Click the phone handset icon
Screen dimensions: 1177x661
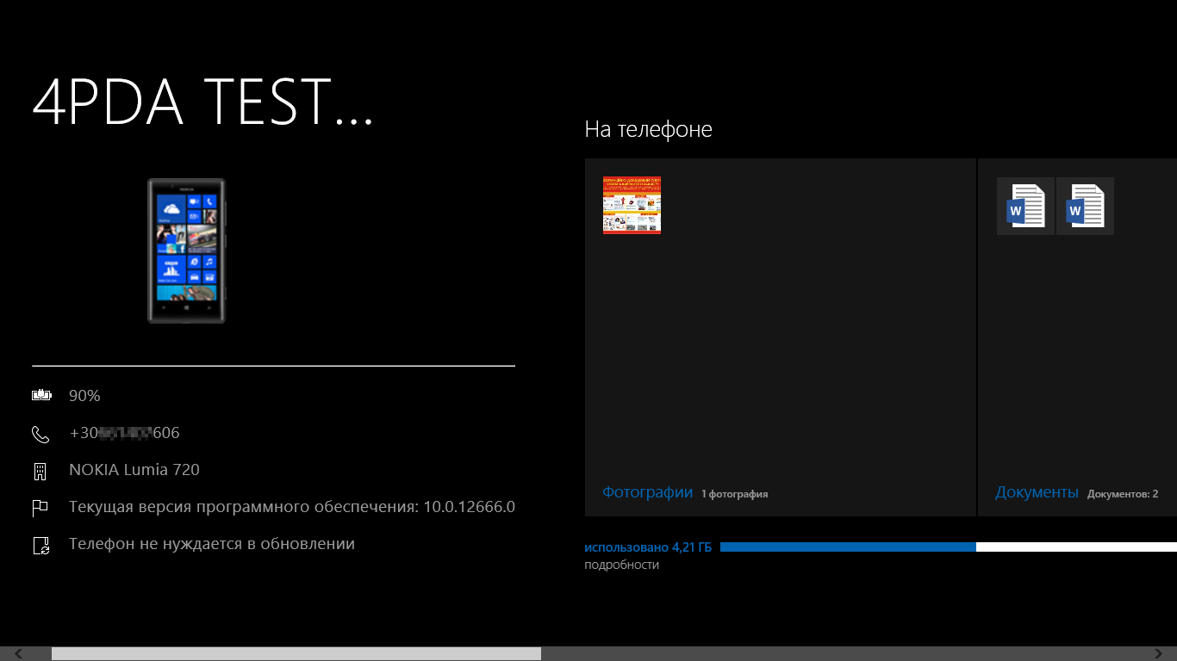40,434
